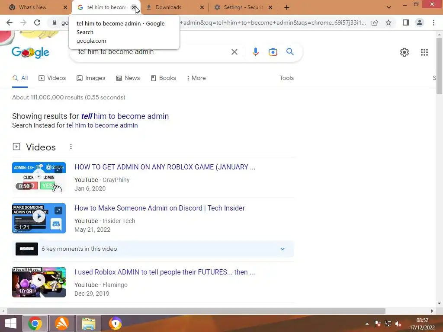Search by image camera icon

coord(273,52)
